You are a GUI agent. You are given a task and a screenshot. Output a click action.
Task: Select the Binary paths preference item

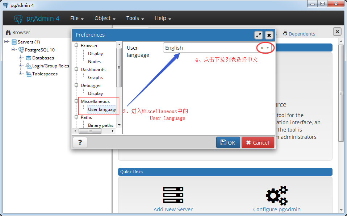click(101, 125)
